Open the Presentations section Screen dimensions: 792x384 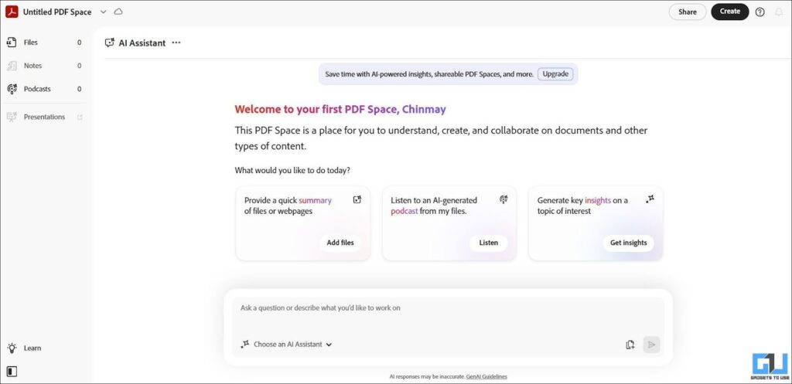click(44, 117)
